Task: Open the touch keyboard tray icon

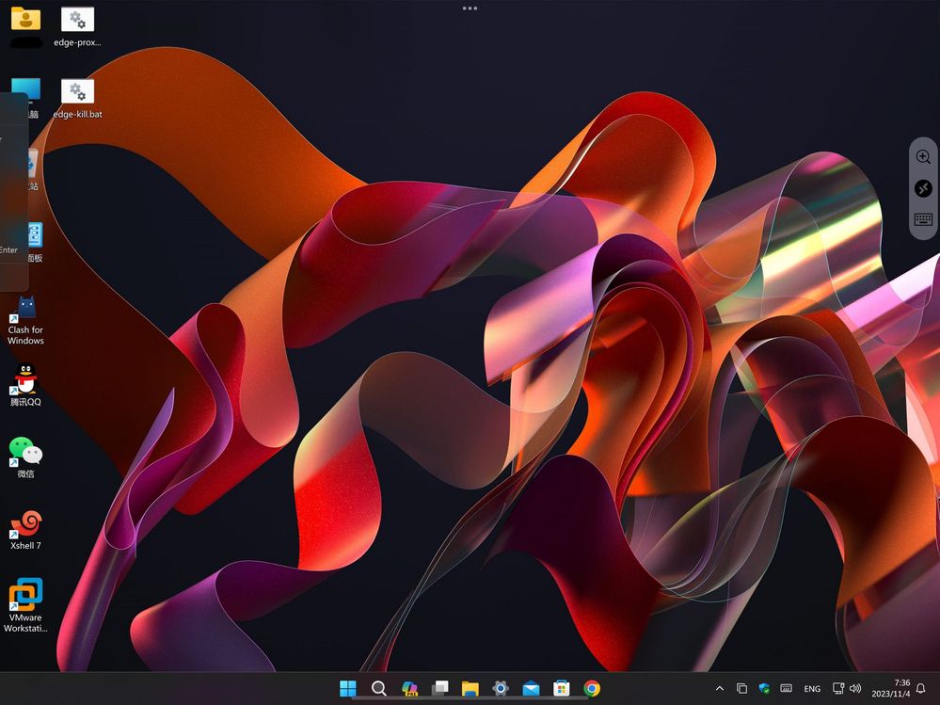Action: [x=786, y=688]
